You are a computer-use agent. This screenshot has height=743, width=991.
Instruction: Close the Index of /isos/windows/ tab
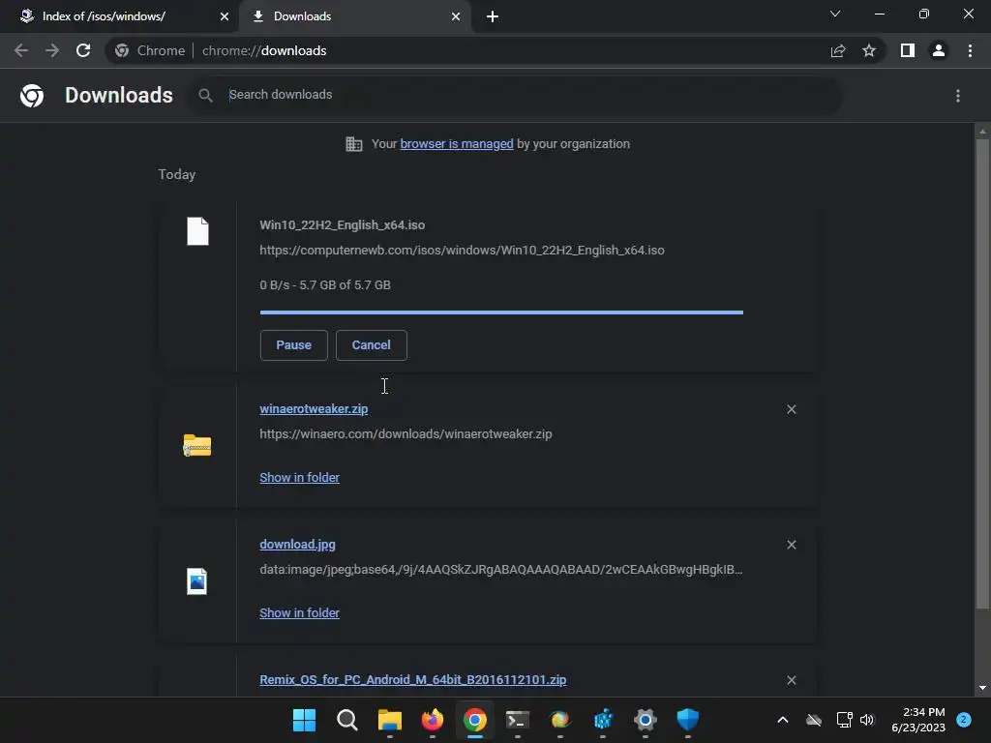click(x=225, y=16)
